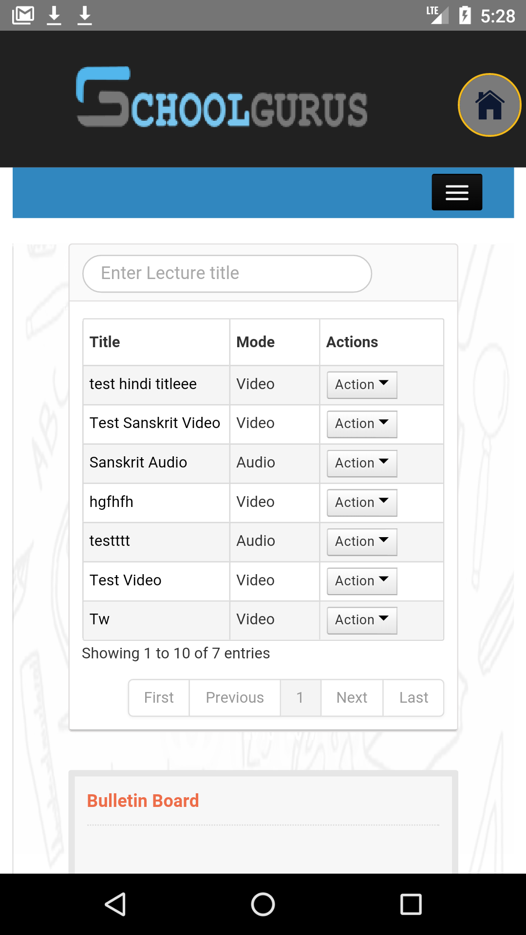This screenshot has height=935, width=526.
Task: Tap the home icon in header
Action: click(x=489, y=105)
